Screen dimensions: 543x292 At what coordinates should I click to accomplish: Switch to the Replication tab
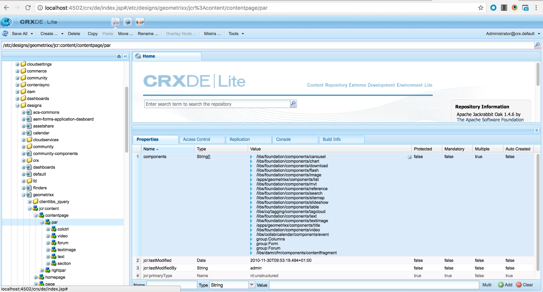[x=249, y=139]
